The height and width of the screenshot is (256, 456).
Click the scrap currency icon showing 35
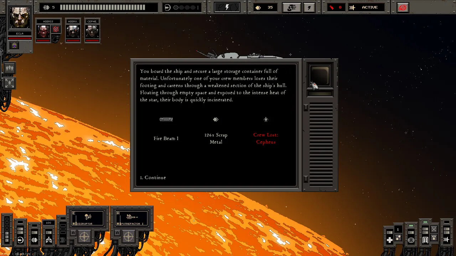click(258, 7)
